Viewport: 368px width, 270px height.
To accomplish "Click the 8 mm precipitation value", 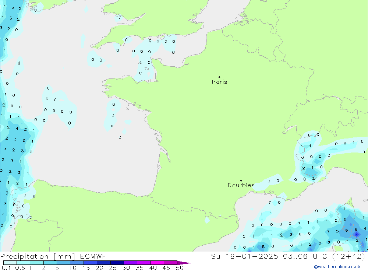I will (356, 229).
